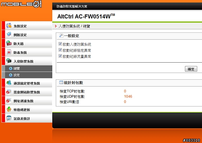Click the round icon beside 總覽
This screenshot has width=202, height=143.
pos(10,69)
